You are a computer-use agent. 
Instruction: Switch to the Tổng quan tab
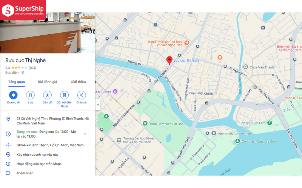point(17,82)
